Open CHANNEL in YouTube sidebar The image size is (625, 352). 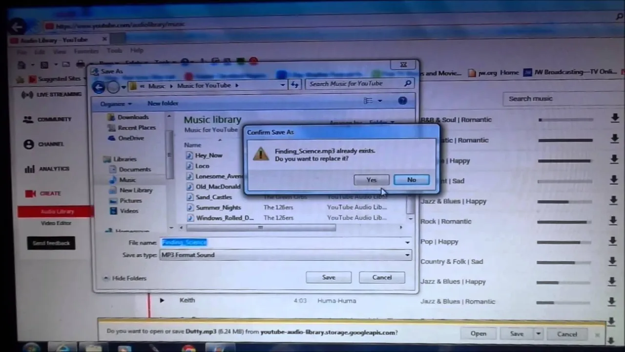coord(44,144)
